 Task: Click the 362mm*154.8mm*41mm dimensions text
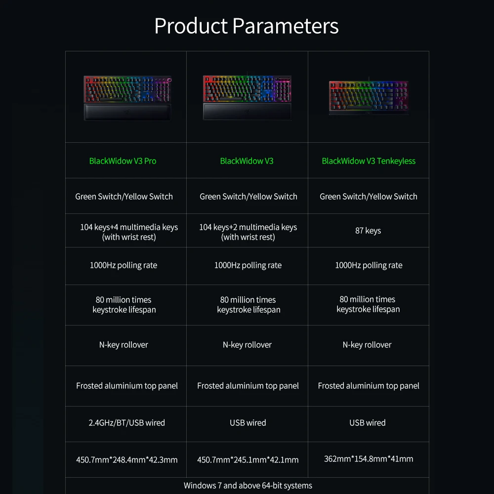pos(369,459)
